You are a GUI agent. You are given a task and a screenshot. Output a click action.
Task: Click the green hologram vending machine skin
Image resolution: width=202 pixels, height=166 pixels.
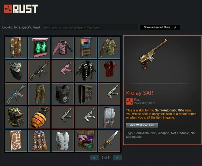(39, 47)
